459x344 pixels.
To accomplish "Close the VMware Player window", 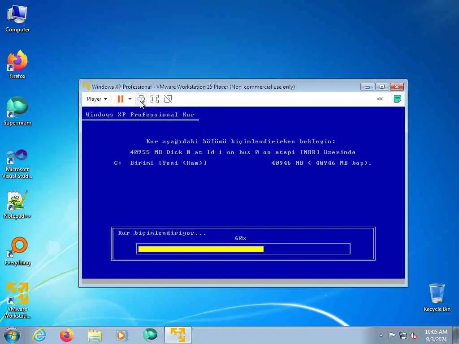I will 397,86.
